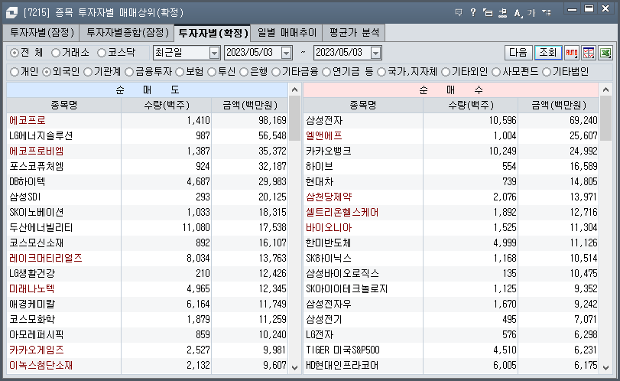Click the pin window icon in title bar
Viewport: 620px width, 381px height.
coord(502,13)
